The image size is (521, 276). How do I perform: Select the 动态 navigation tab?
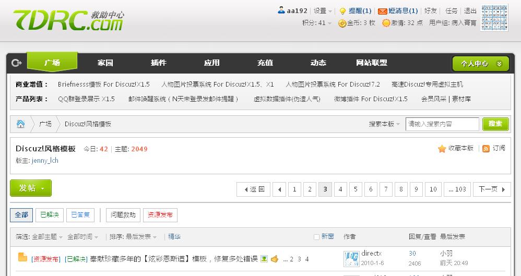[318, 63]
